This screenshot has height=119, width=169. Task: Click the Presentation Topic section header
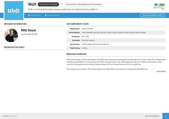coord(15,47)
